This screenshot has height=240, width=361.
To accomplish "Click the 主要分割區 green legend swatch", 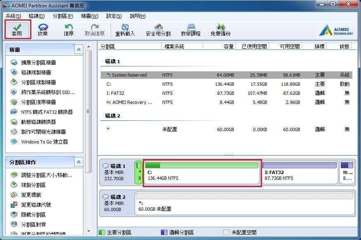I will coord(102,233).
